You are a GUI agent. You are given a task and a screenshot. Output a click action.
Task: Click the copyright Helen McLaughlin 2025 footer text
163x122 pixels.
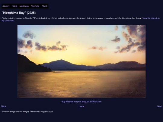tap(27, 112)
